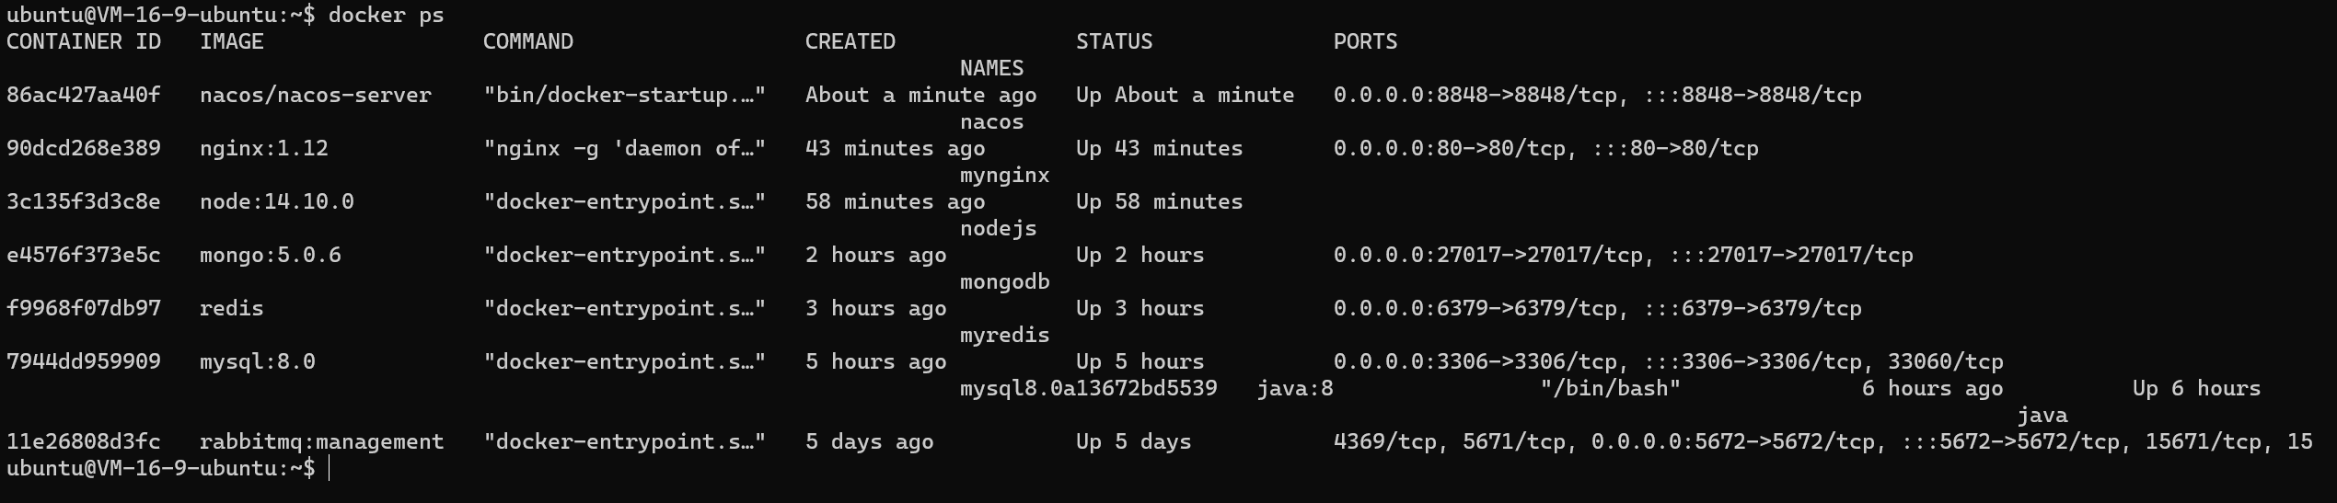Image resolution: width=2337 pixels, height=503 pixels.
Task: Click the mynginx container name
Action: click(x=1004, y=176)
